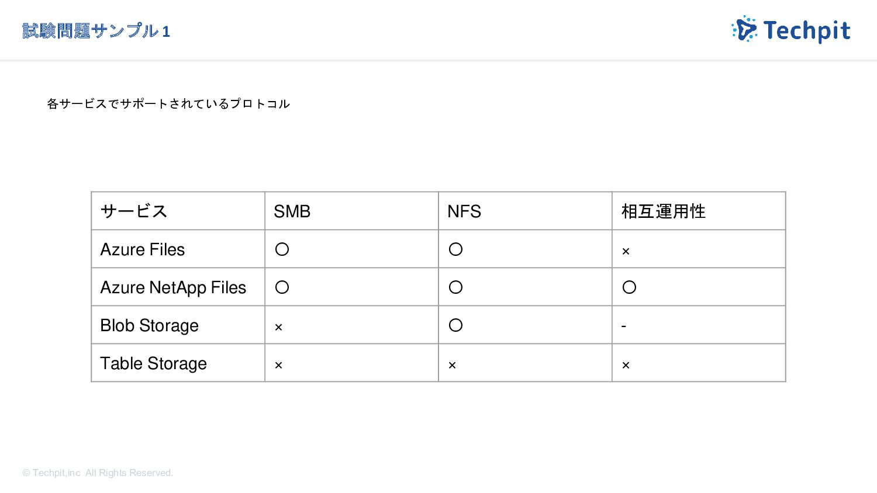The width and height of the screenshot is (877, 493).
Task: Click the interoperability circle for Azure NetApp Files
Action: click(x=629, y=287)
